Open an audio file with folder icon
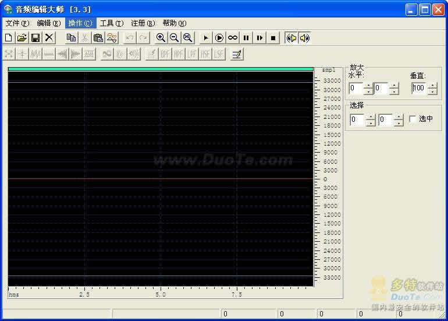The image size is (448, 321). tap(22, 38)
